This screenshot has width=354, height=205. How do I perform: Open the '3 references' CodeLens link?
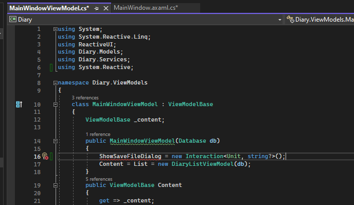[85, 98]
